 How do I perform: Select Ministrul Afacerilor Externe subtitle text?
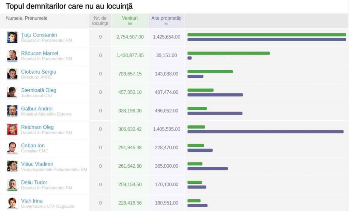[x=46, y=114]
